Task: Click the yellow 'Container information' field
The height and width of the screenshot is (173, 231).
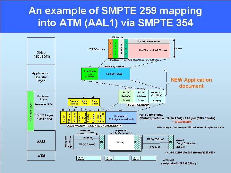Action: coord(100,117)
